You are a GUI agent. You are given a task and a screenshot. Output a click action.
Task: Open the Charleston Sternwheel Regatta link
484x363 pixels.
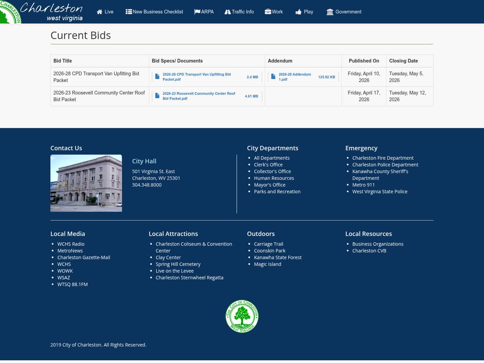tap(190, 277)
